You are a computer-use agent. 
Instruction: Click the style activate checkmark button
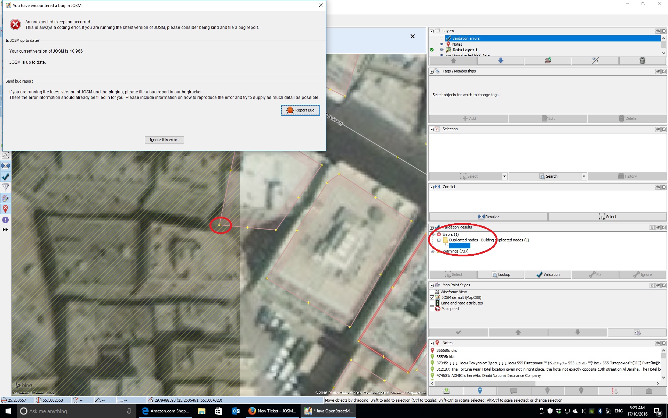[x=459, y=332]
